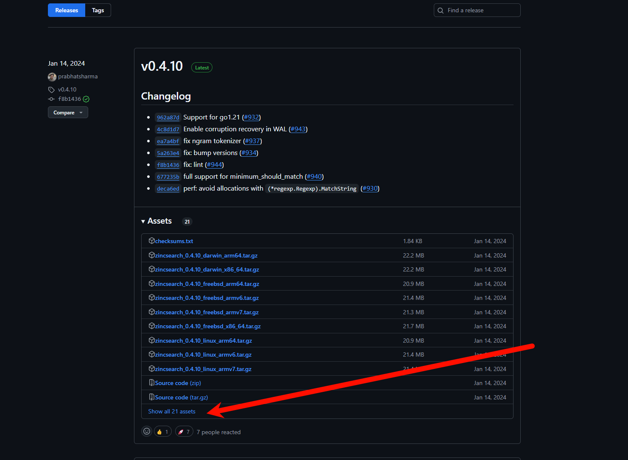Open commit ea7a4bf
628x460 pixels.
pyautogui.click(x=168, y=141)
